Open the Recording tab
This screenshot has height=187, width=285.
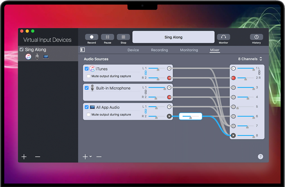(159, 50)
